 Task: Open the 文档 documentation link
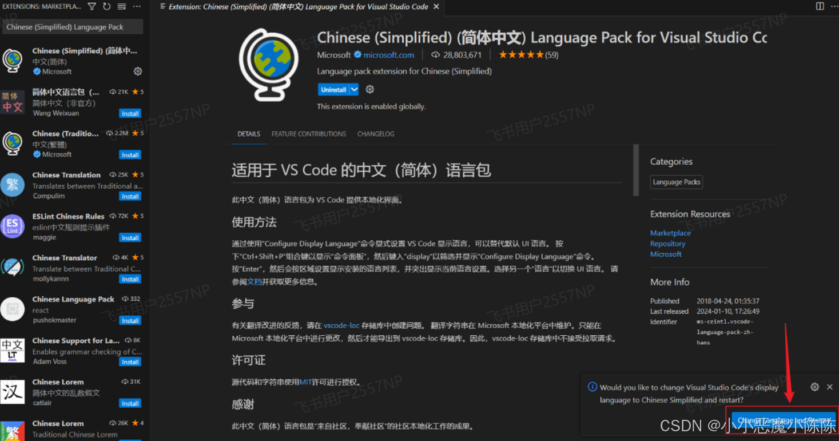pos(254,281)
